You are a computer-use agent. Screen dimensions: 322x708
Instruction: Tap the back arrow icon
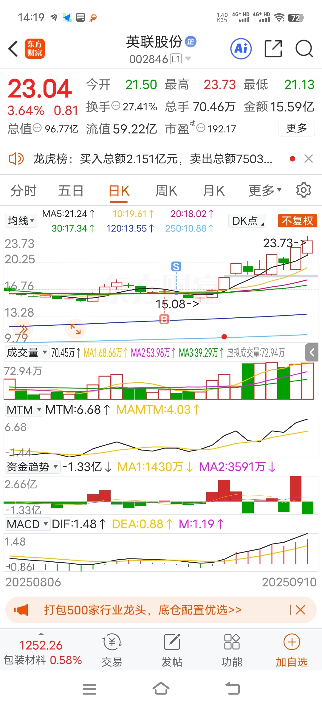pyautogui.click(x=13, y=49)
